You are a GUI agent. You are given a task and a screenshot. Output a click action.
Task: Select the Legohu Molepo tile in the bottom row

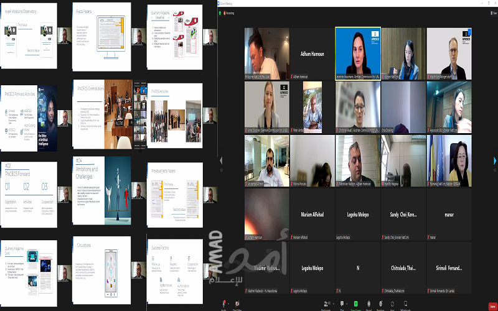pos(312,268)
